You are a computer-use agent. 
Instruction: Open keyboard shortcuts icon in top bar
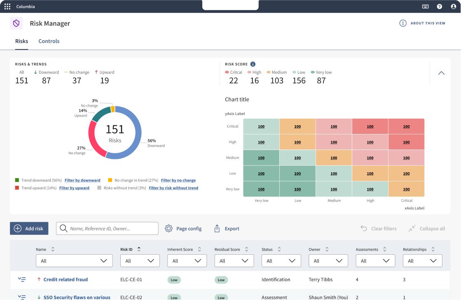coord(425,7)
